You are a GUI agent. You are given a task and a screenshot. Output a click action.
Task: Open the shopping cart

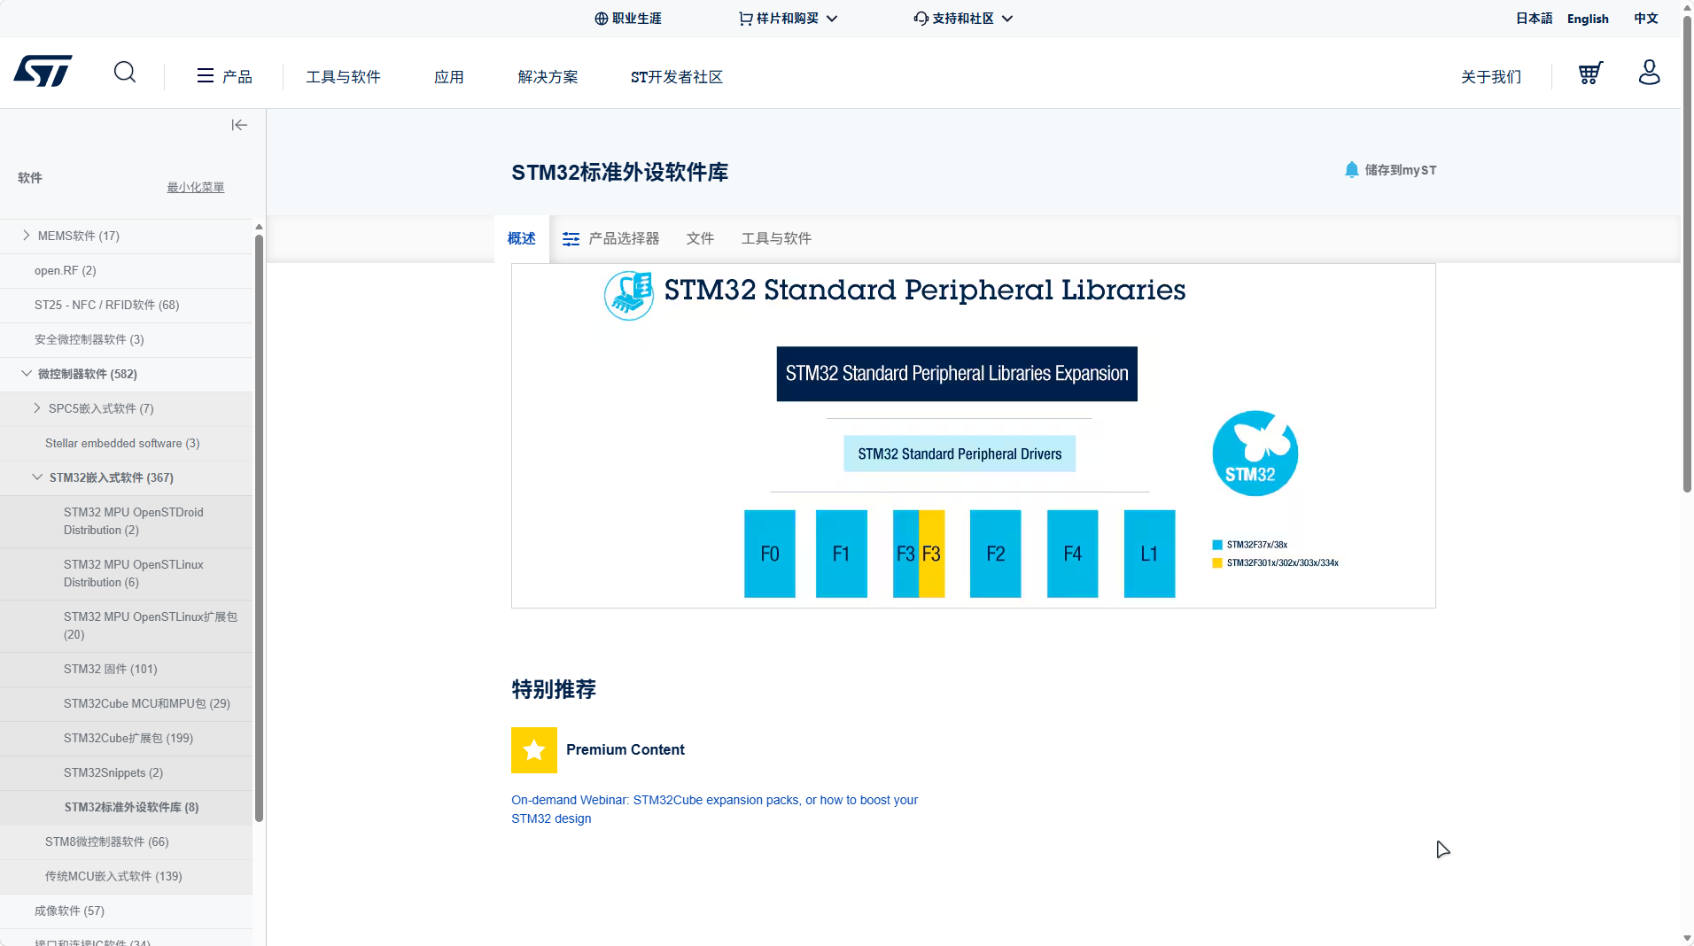tap(1590, 73)
